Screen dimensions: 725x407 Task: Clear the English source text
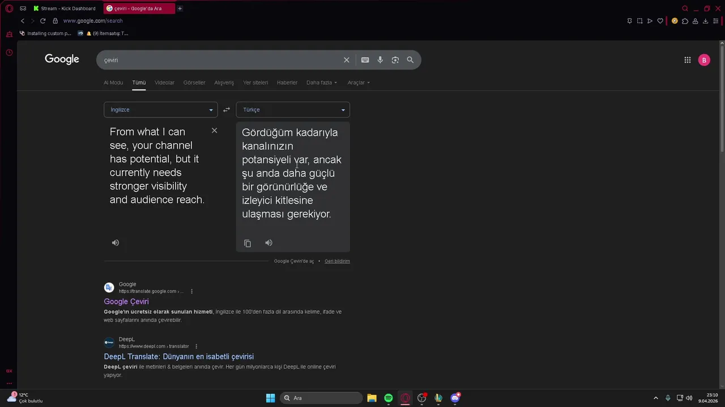pos(214,131)
